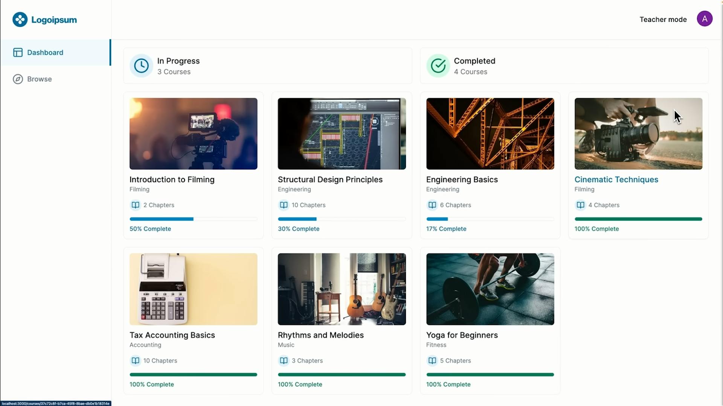The image size is (723, 406).
Task: Select the Dashboard sidebar icon
Action: coord(18,52)
